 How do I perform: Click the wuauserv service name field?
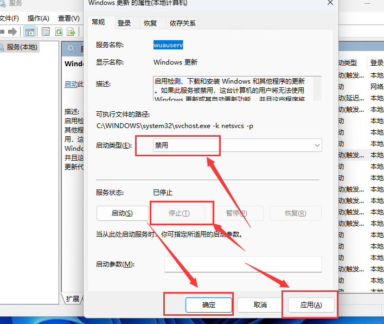click(x=168, y=45)
